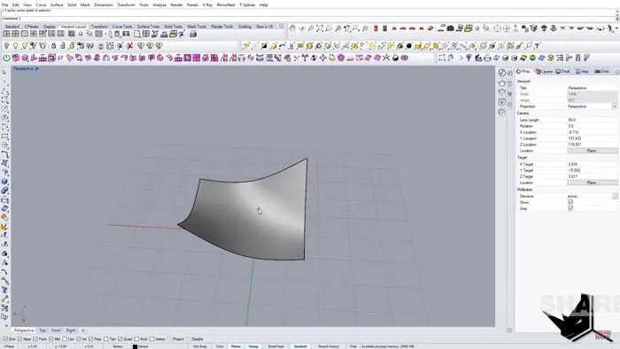Click the walking figure icon at top right
This screenshot has width=620, height=349.
[610, 28]
